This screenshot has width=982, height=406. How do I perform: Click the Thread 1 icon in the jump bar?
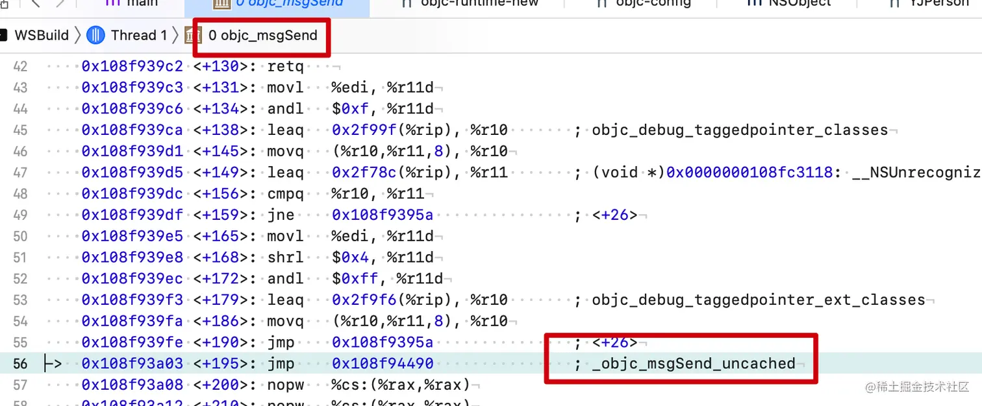click(96, 35)
